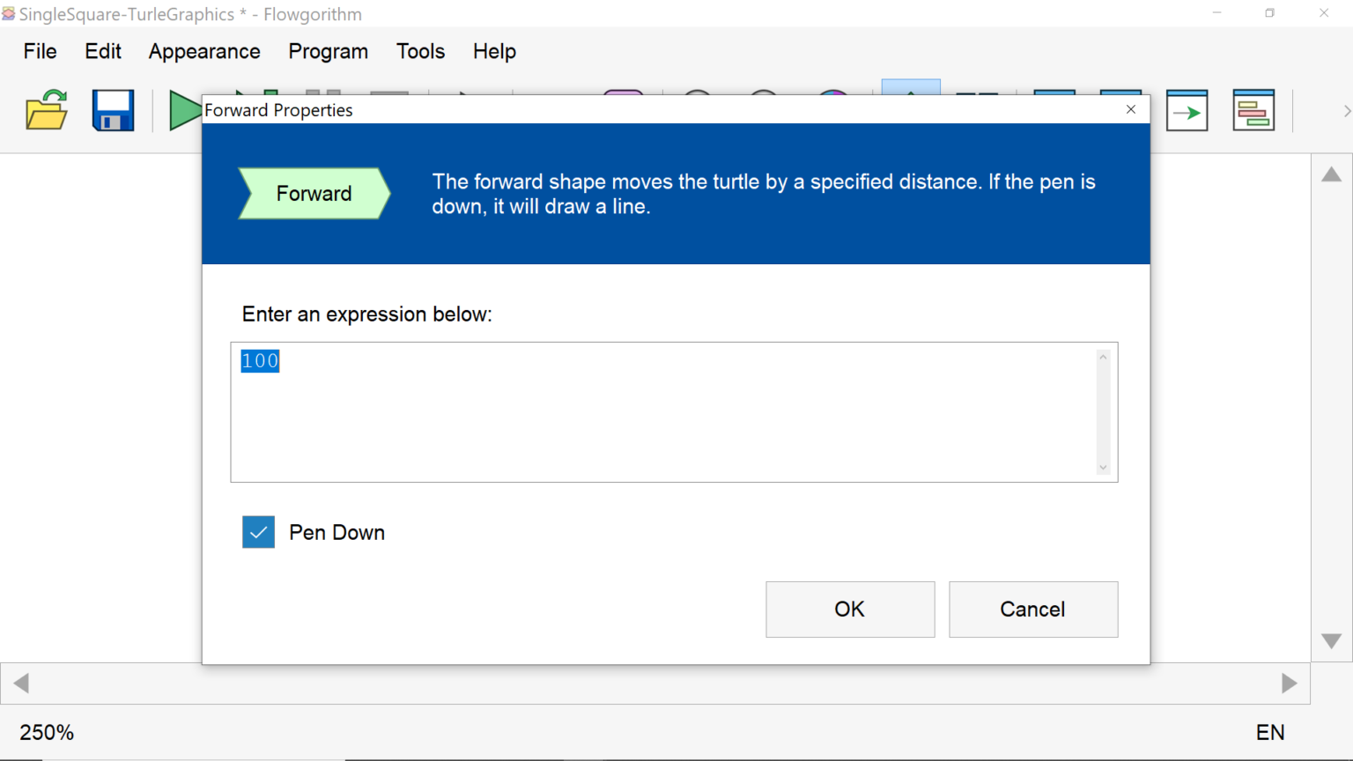
Task: Click the scroll-up arrow of the flowchart view
Action: [x=1332, y=174]
